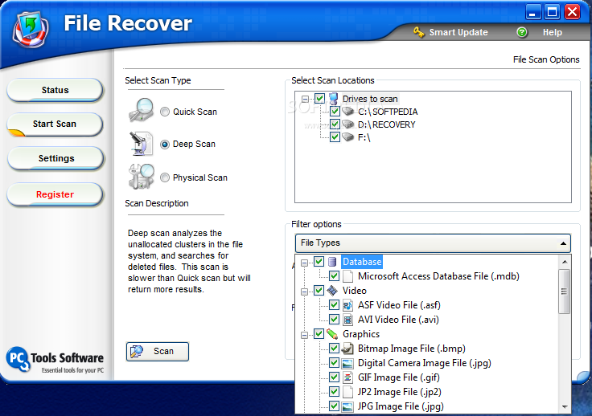This screenshot has width=592, height=416.
Task: Click the file types list scroll up arrow
Action: tap(565, 262)
